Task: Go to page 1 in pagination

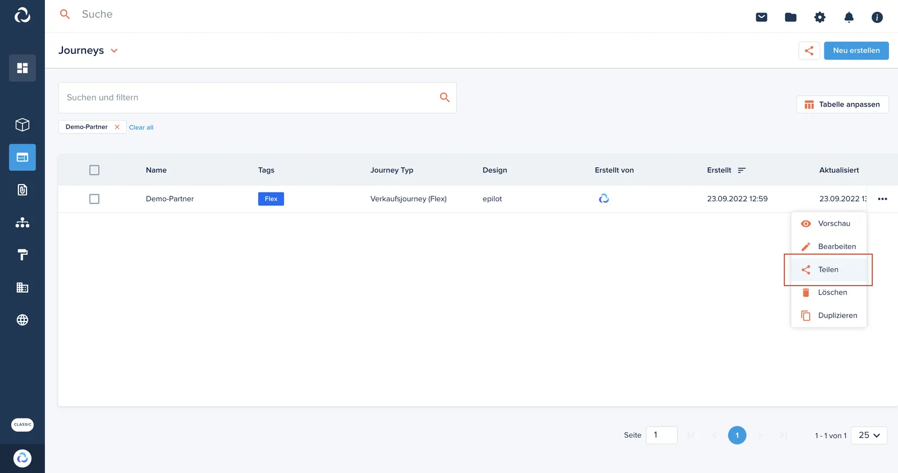Action: pos(737,435)
